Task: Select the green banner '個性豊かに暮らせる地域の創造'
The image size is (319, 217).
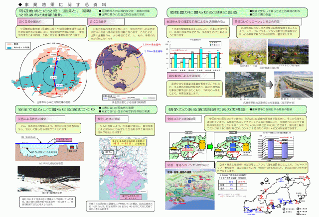Action: pos(237,12)
